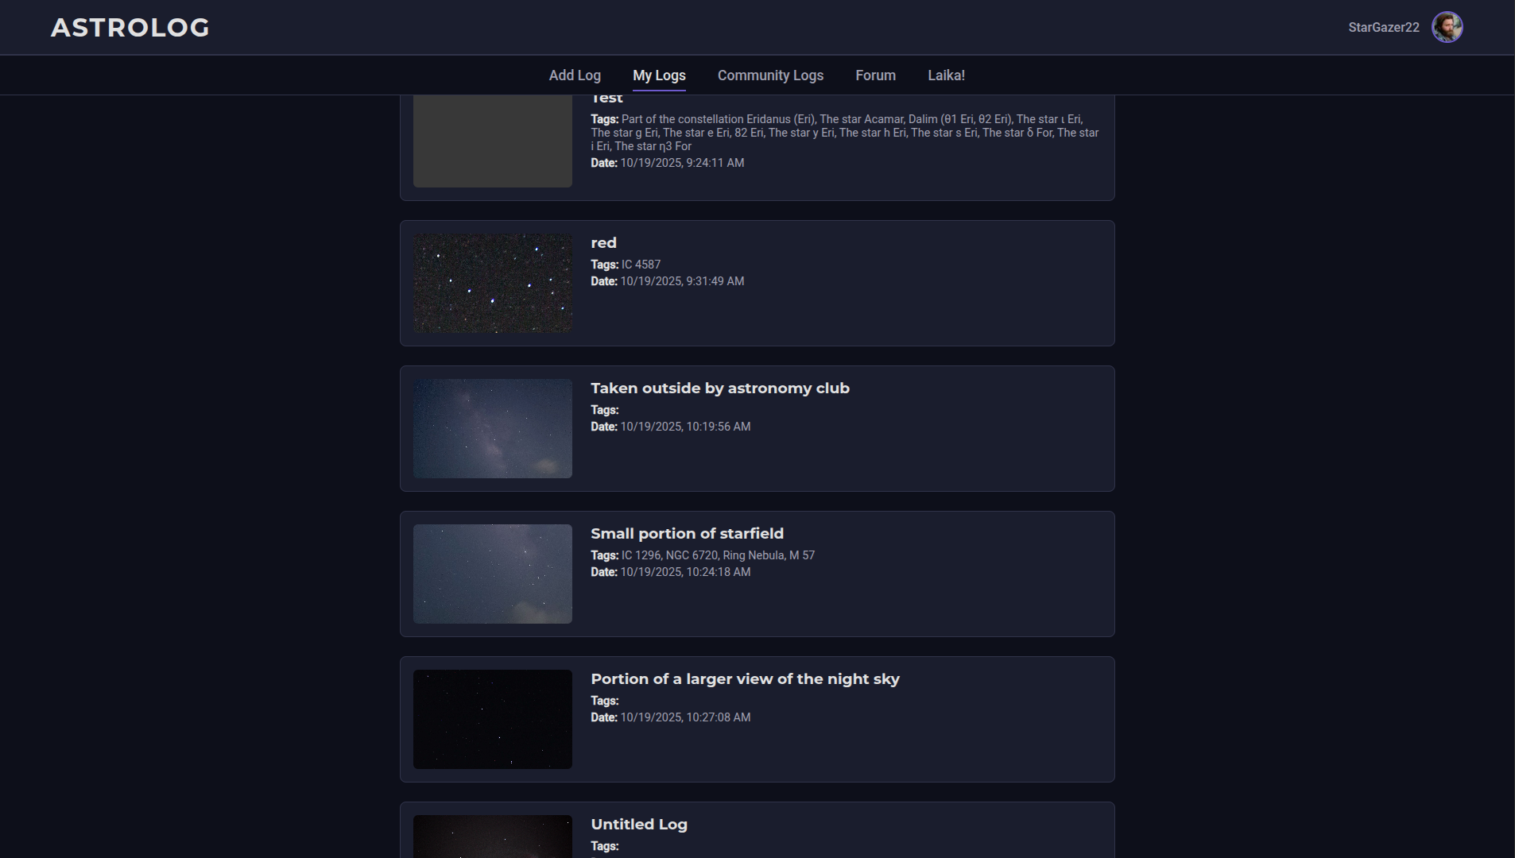
Task: Switch to the Forum tab
Action: pos(875,75)
